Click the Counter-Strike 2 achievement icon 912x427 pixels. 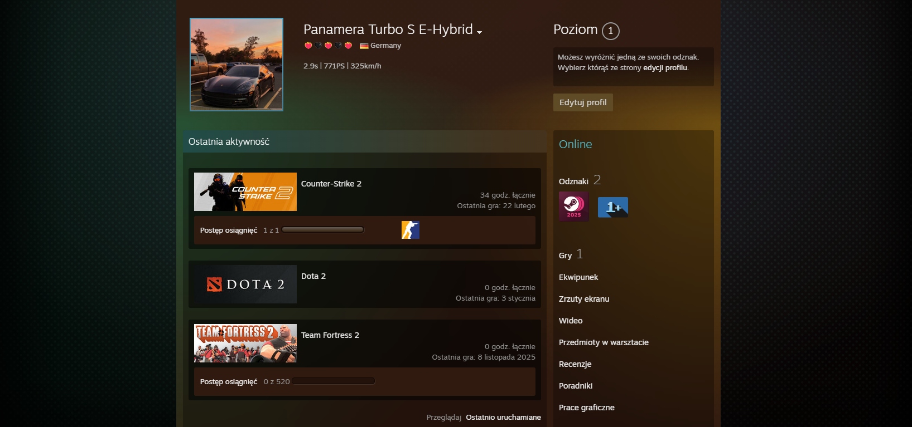tap(410, 230)
